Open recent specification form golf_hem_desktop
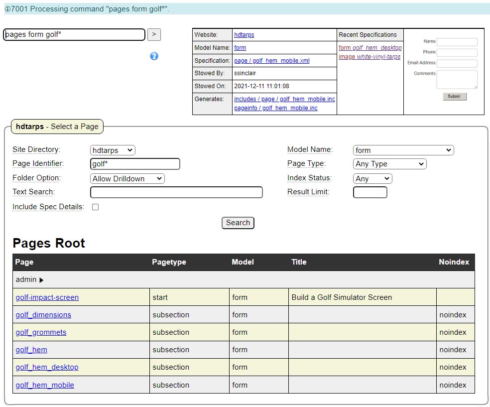 click(x=370, y=48)
